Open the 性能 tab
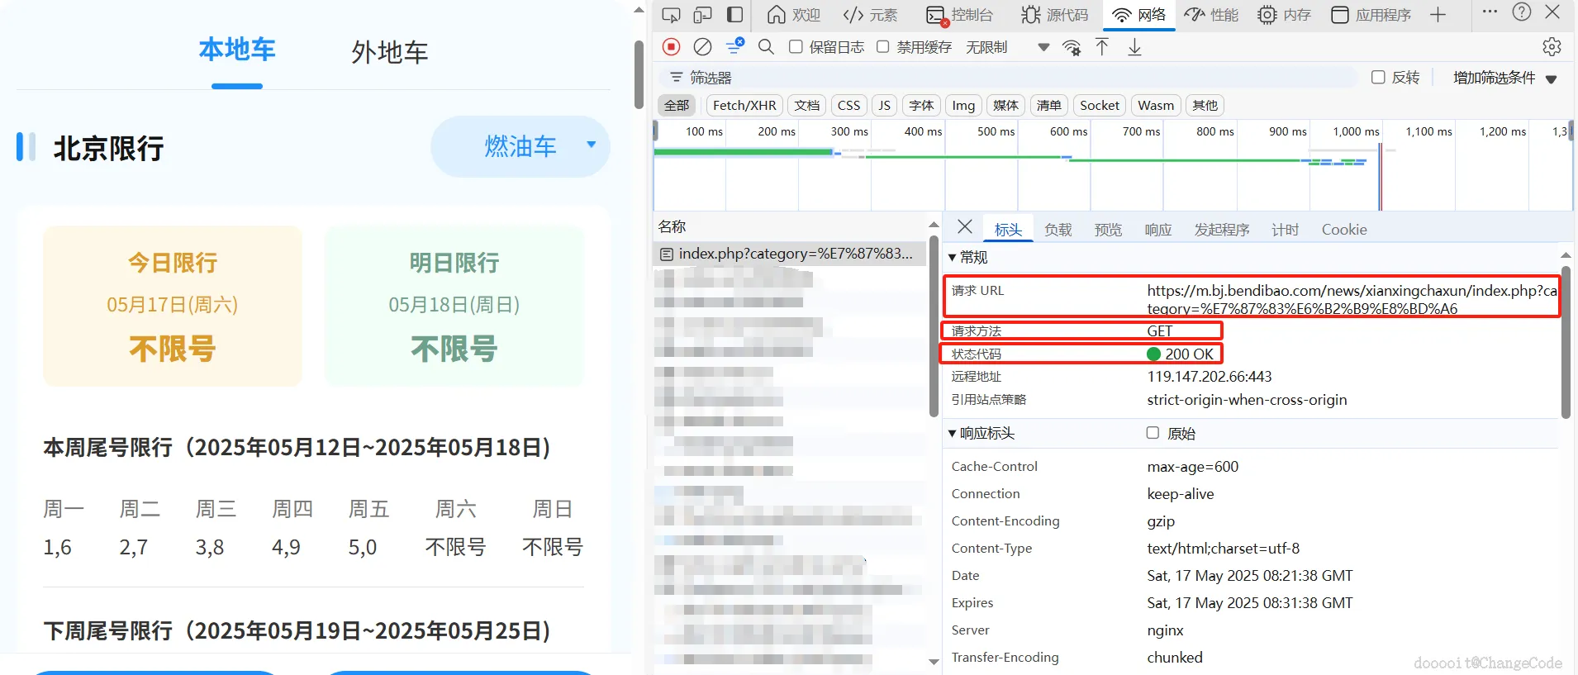 (1211, 15)
